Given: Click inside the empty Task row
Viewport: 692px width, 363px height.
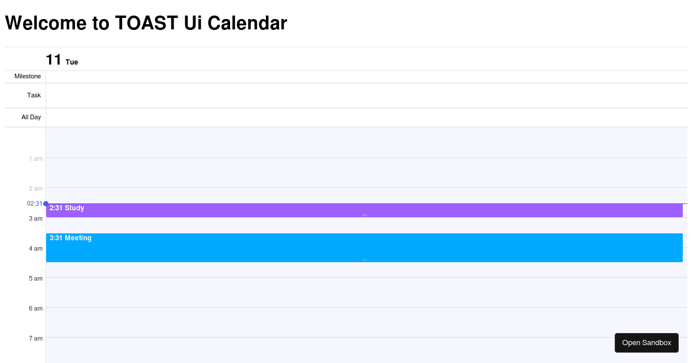Looking at the screenshot, I should (346, 95).
